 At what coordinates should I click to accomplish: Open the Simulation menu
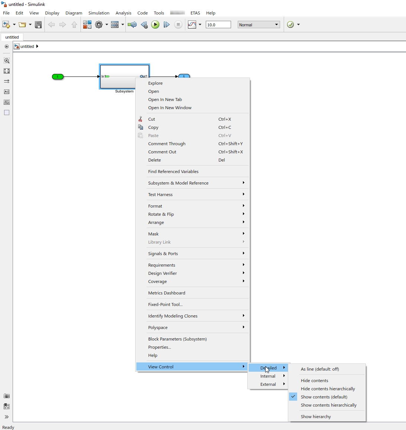(x=99, y=13)
